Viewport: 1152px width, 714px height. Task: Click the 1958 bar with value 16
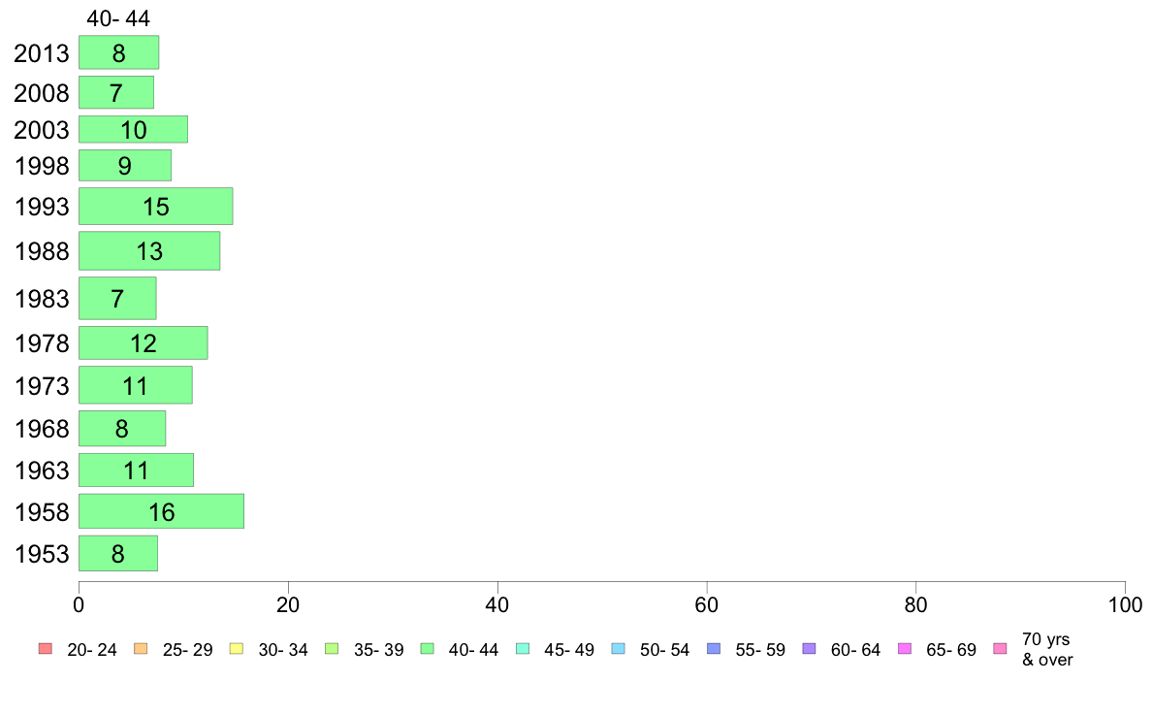162,511
